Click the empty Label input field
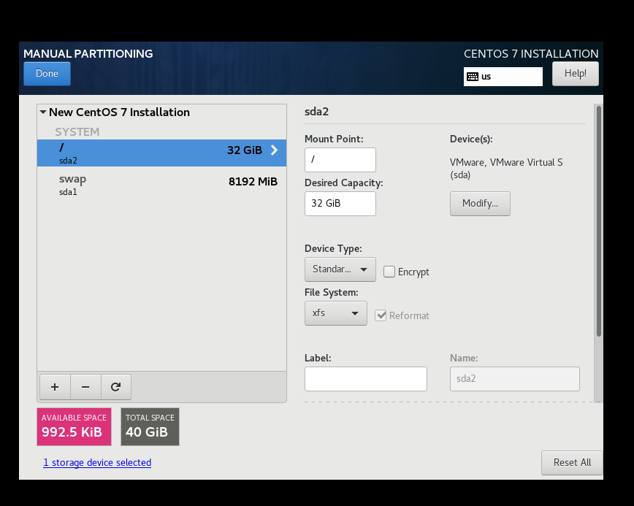 [x=365, y=379]
